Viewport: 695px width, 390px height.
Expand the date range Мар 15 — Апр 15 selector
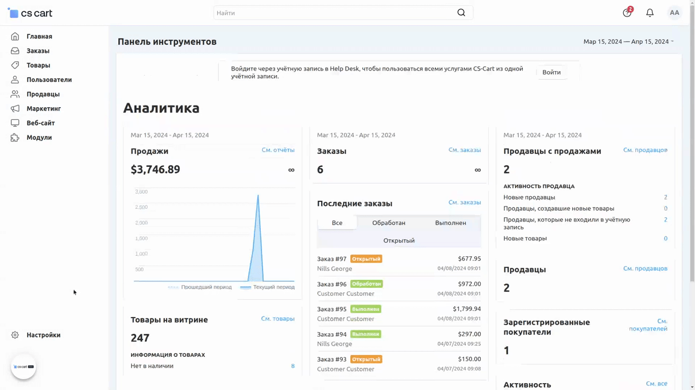(628, 41)
